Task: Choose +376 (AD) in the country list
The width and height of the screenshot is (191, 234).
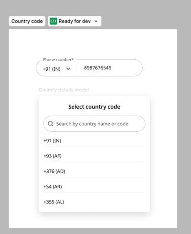Action: tap(94, 171)
